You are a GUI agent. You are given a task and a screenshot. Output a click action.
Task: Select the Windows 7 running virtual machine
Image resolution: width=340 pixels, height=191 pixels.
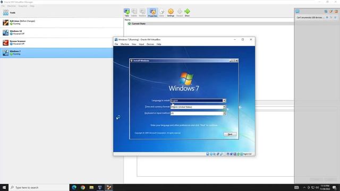[x=57, y=53]
